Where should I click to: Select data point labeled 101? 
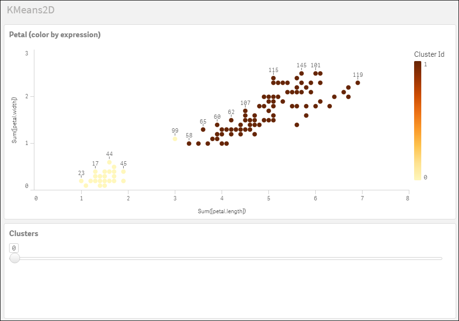click(x=315, y=73)
